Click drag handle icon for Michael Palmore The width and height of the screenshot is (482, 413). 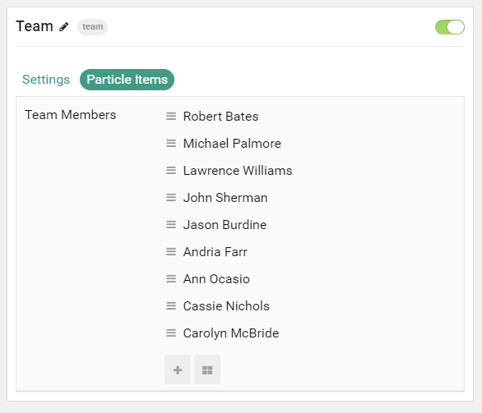(x=171, y=144)
